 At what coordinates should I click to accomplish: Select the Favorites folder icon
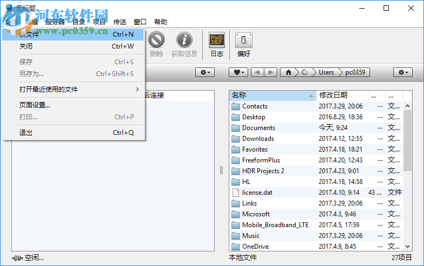click(236, 149)
